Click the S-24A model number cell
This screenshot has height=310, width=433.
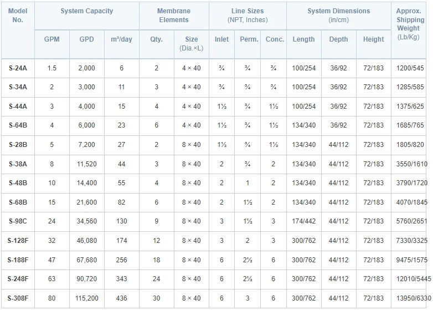coord(18,68)
